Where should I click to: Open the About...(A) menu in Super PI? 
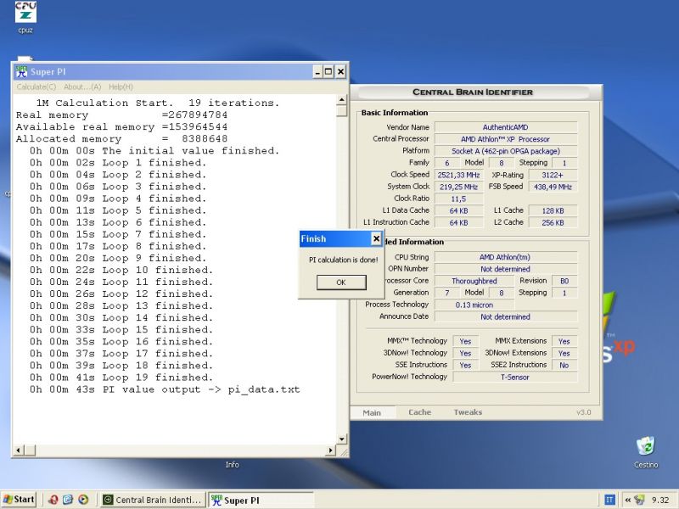pyautogui.click(x=82, y=87)
